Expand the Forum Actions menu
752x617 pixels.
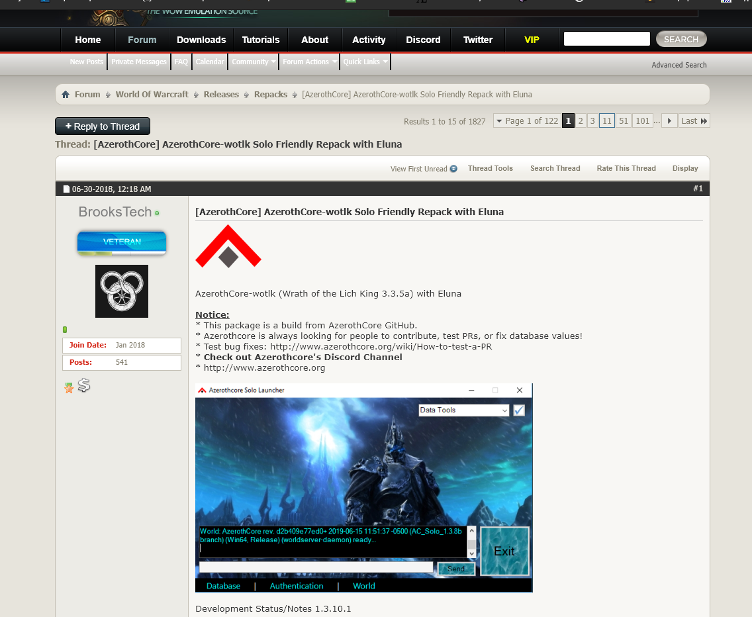[x=309, y=62]
